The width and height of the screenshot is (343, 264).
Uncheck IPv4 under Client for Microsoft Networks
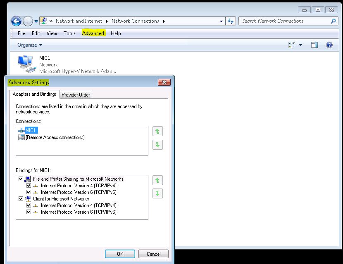pos(29,205)
